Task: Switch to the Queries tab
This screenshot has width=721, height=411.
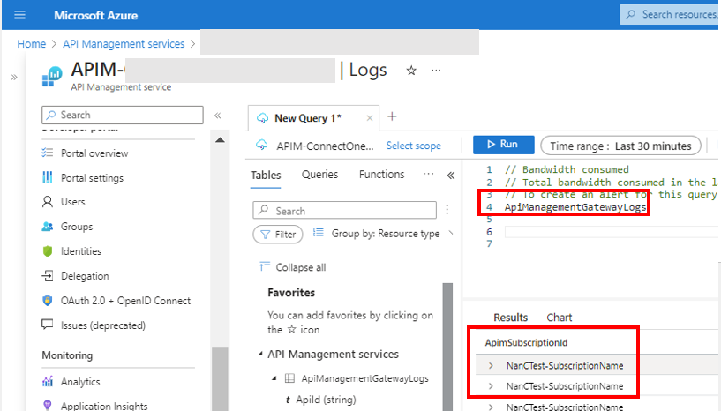Action: [319, 175]
